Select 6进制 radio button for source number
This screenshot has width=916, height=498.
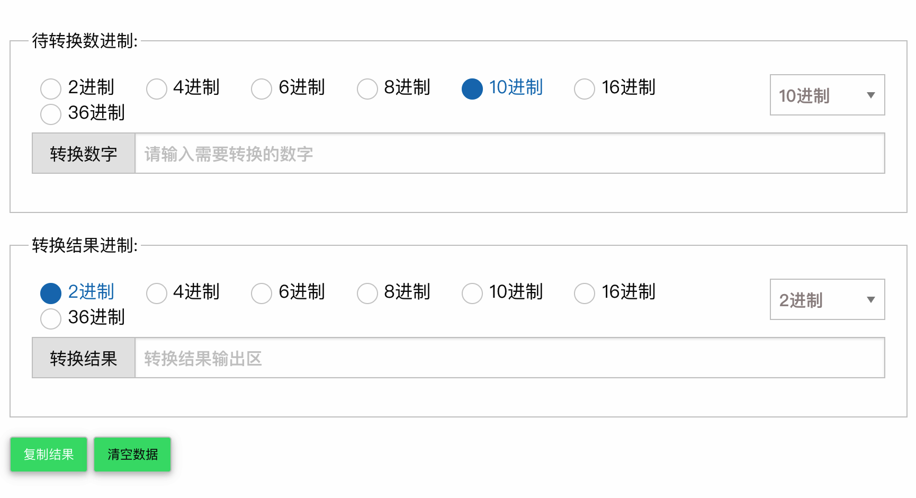tap(262, 88)
